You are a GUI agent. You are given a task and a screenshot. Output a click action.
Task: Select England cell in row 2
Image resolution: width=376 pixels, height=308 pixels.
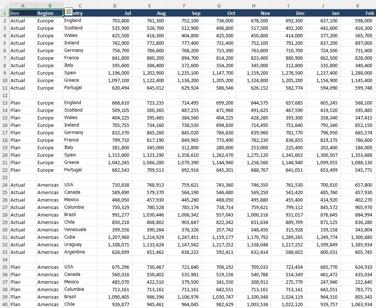pos(80,21)
